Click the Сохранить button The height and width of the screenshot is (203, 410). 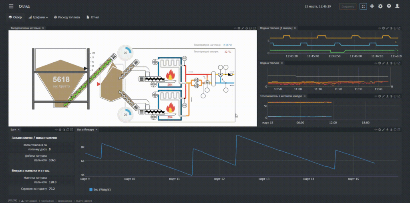coord(348,6)
